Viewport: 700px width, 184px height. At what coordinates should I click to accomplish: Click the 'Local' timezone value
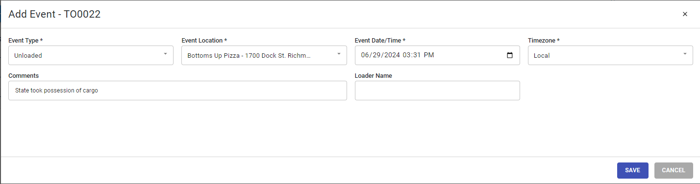[x=542, y=56]
